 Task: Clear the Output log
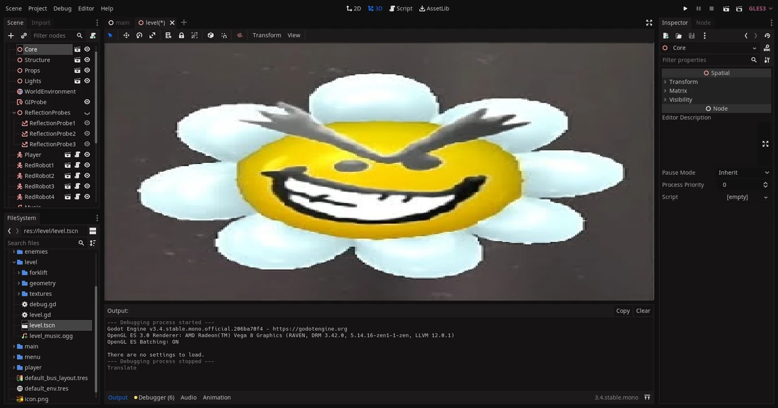(x=642, y=311)
